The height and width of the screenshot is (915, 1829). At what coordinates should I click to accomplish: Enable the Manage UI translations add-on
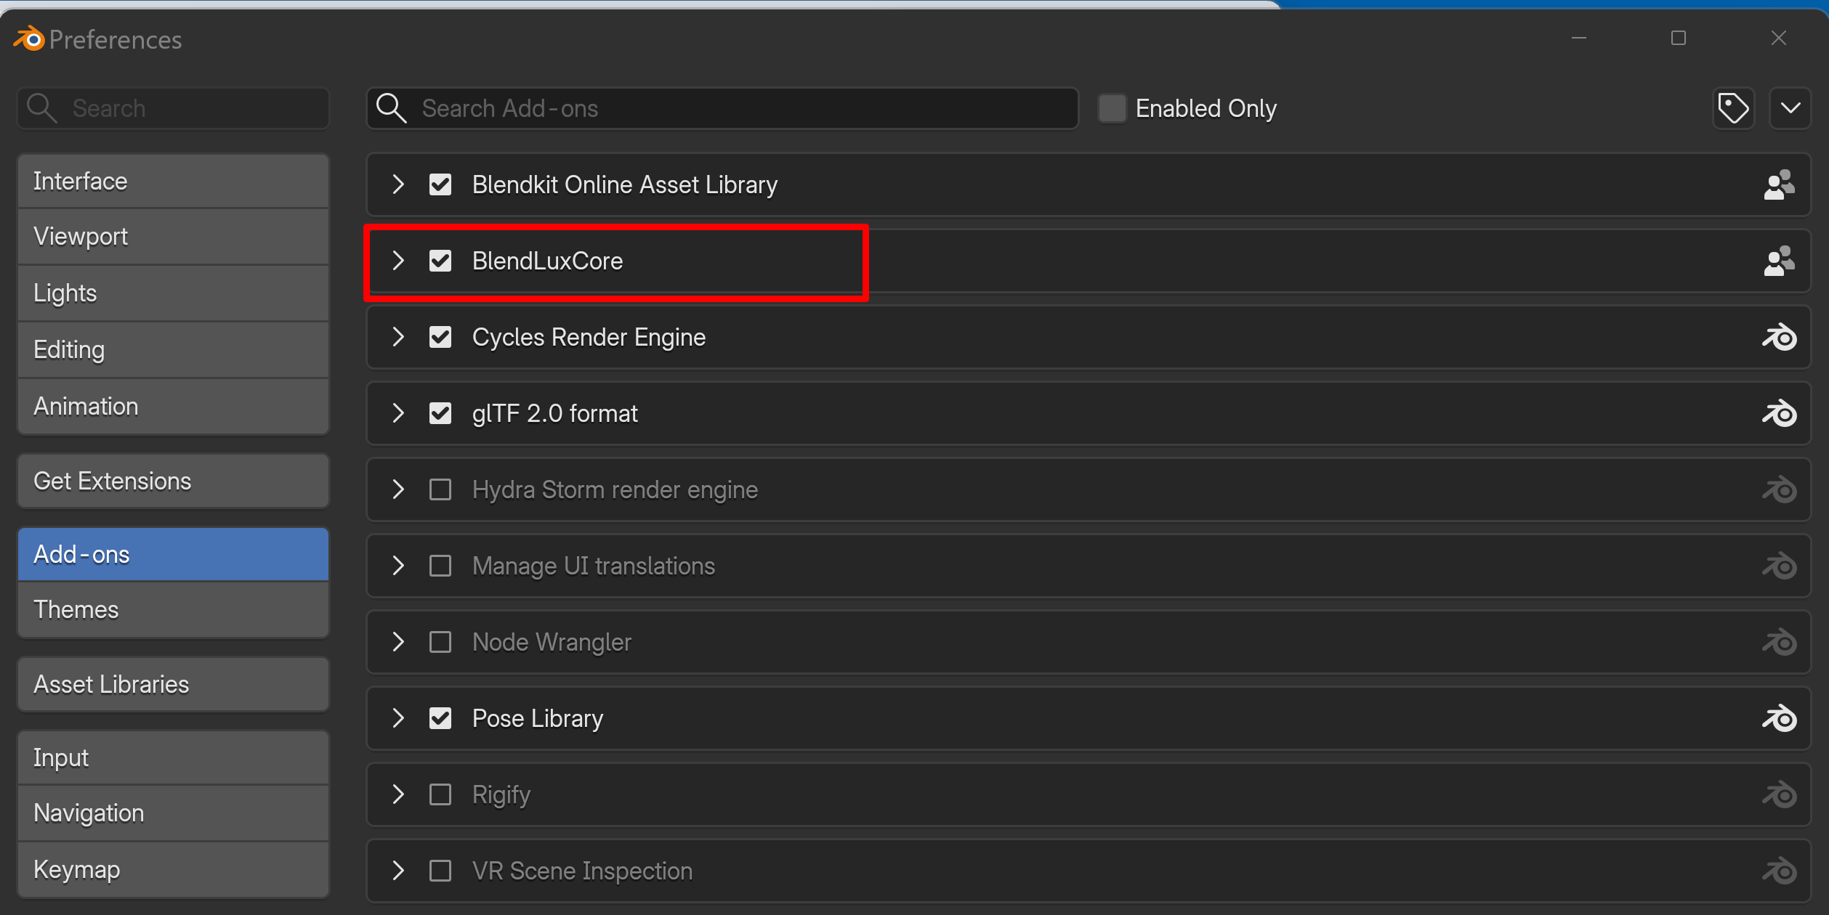[440, 566]
